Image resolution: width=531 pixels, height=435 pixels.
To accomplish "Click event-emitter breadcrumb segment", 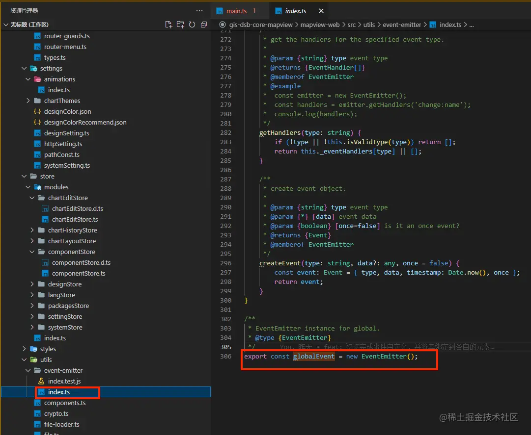I will [402, 25].
